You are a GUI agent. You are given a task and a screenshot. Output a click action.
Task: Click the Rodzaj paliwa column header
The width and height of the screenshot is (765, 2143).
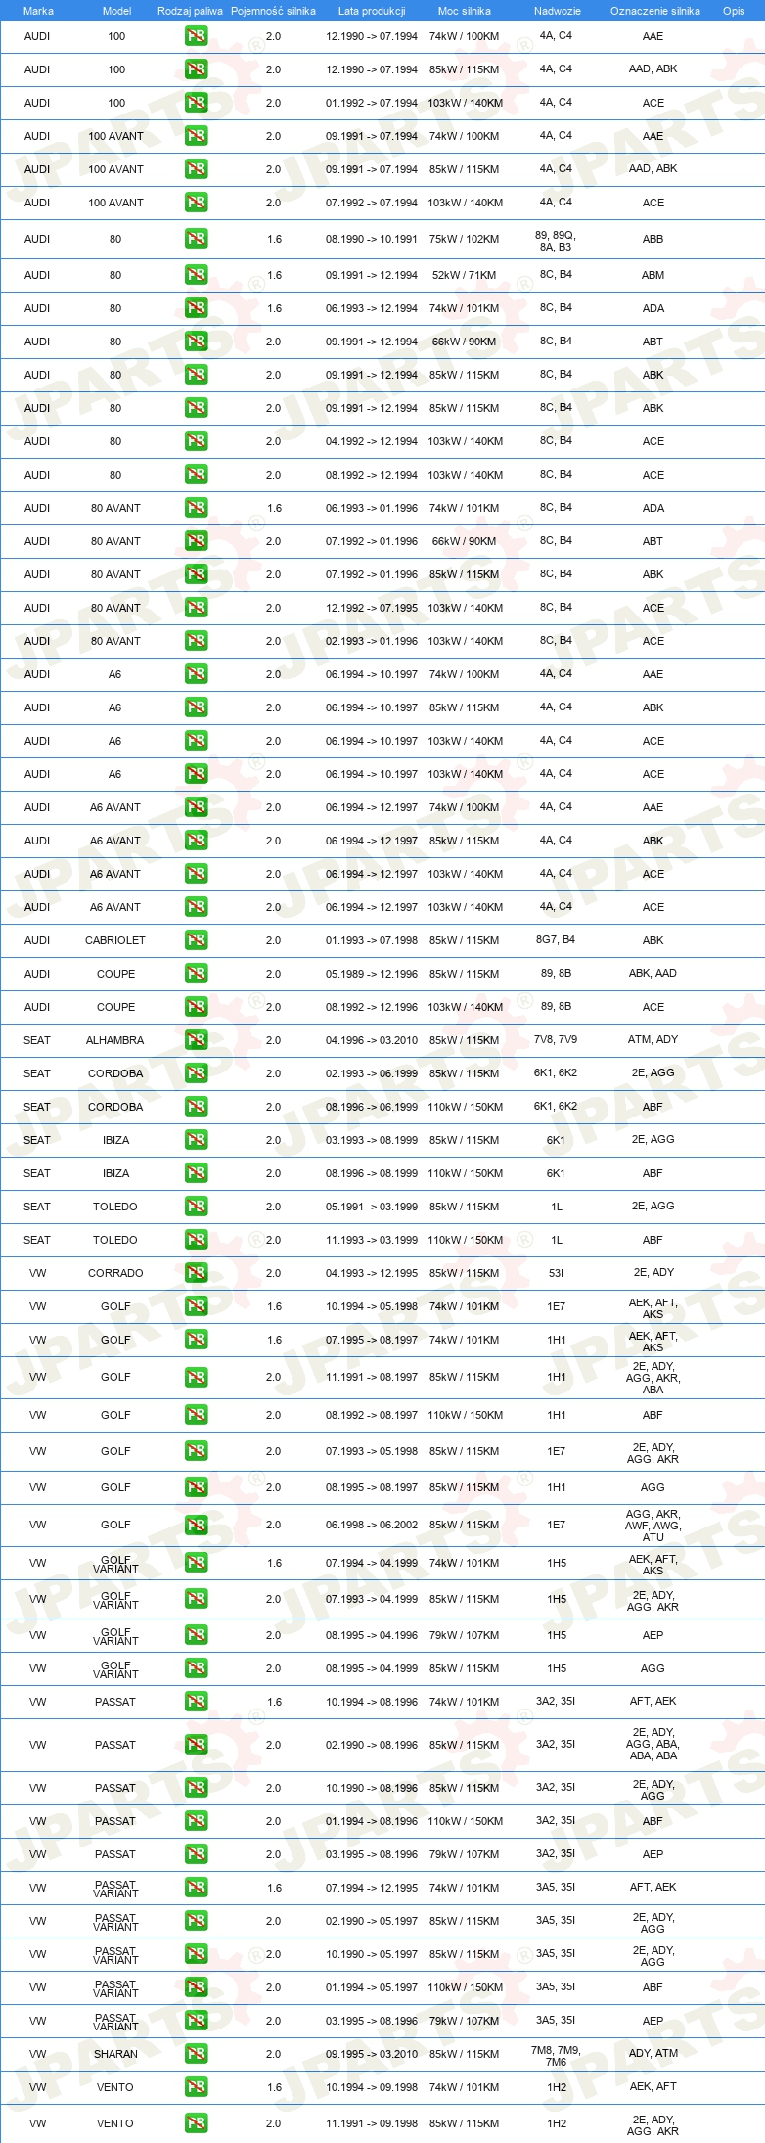(190, 11)
